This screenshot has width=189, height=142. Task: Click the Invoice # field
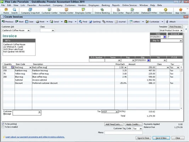tap(175, 37)
